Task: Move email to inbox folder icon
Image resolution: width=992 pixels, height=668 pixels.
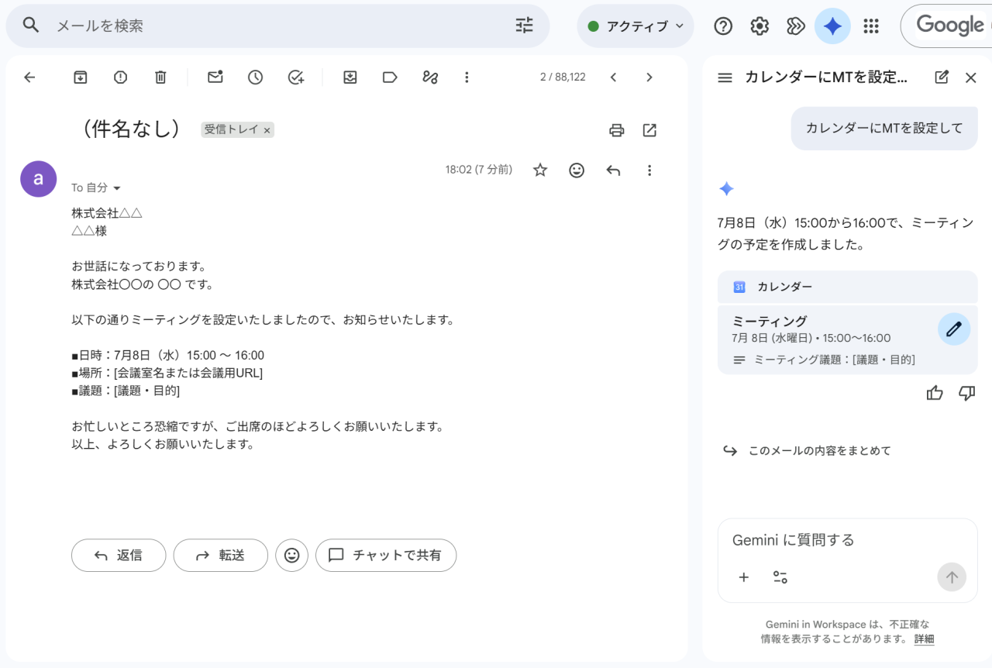Action: (350, 77)
